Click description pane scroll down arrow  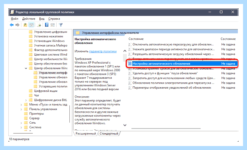(x=125, y=125)
